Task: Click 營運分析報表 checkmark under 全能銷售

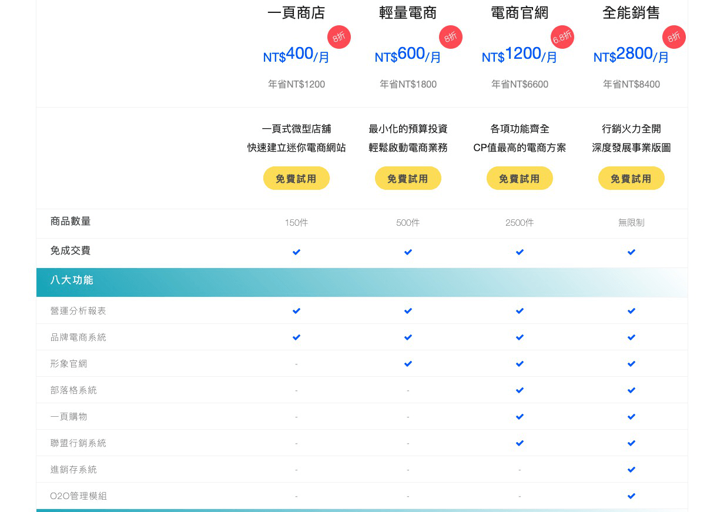Action: [x=631, y=311]
